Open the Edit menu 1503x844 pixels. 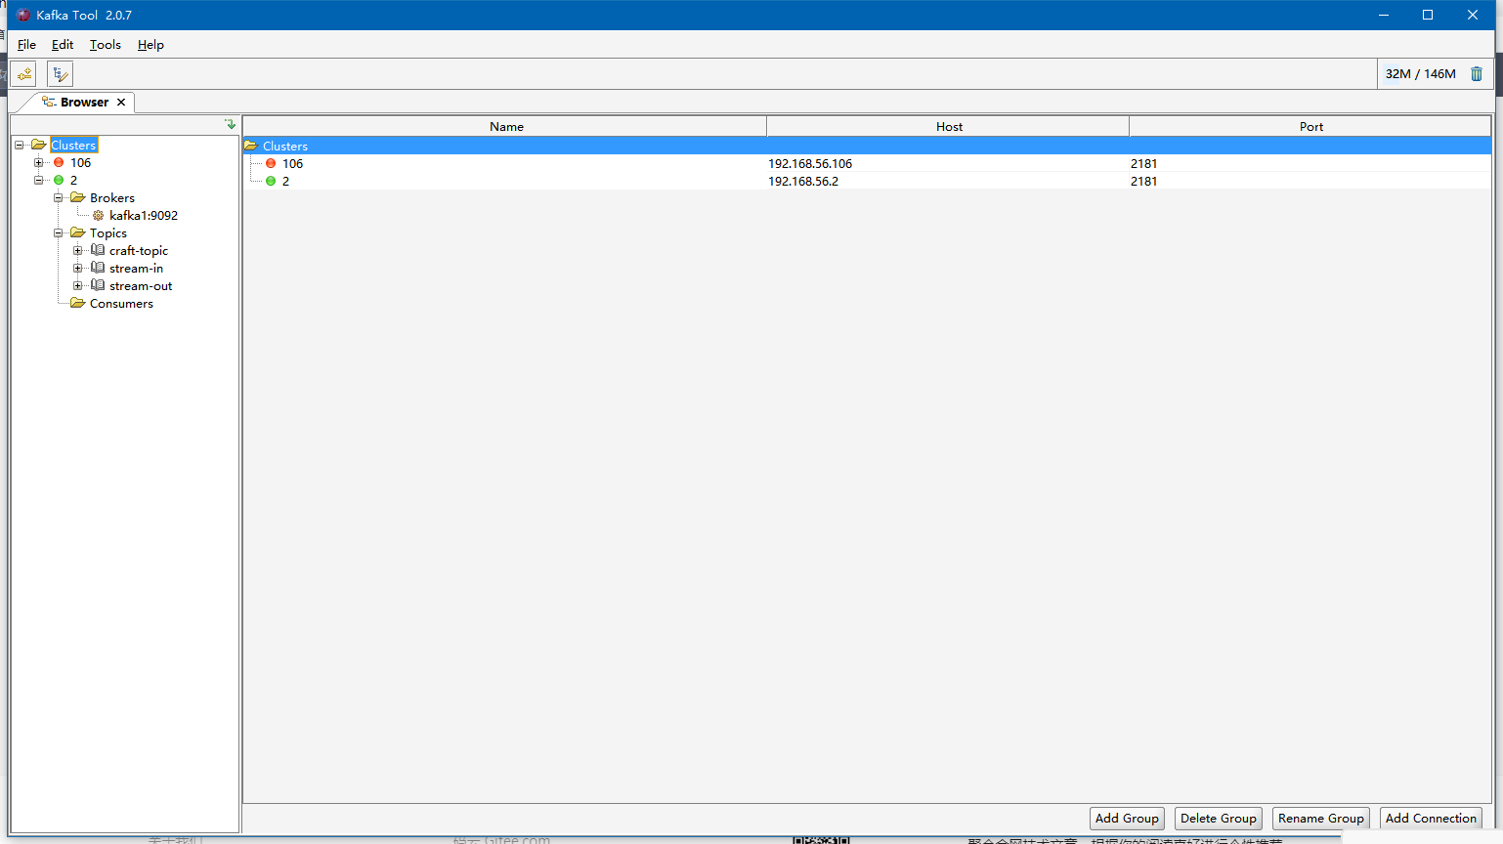pyautogui.click(x=63, y=45)
